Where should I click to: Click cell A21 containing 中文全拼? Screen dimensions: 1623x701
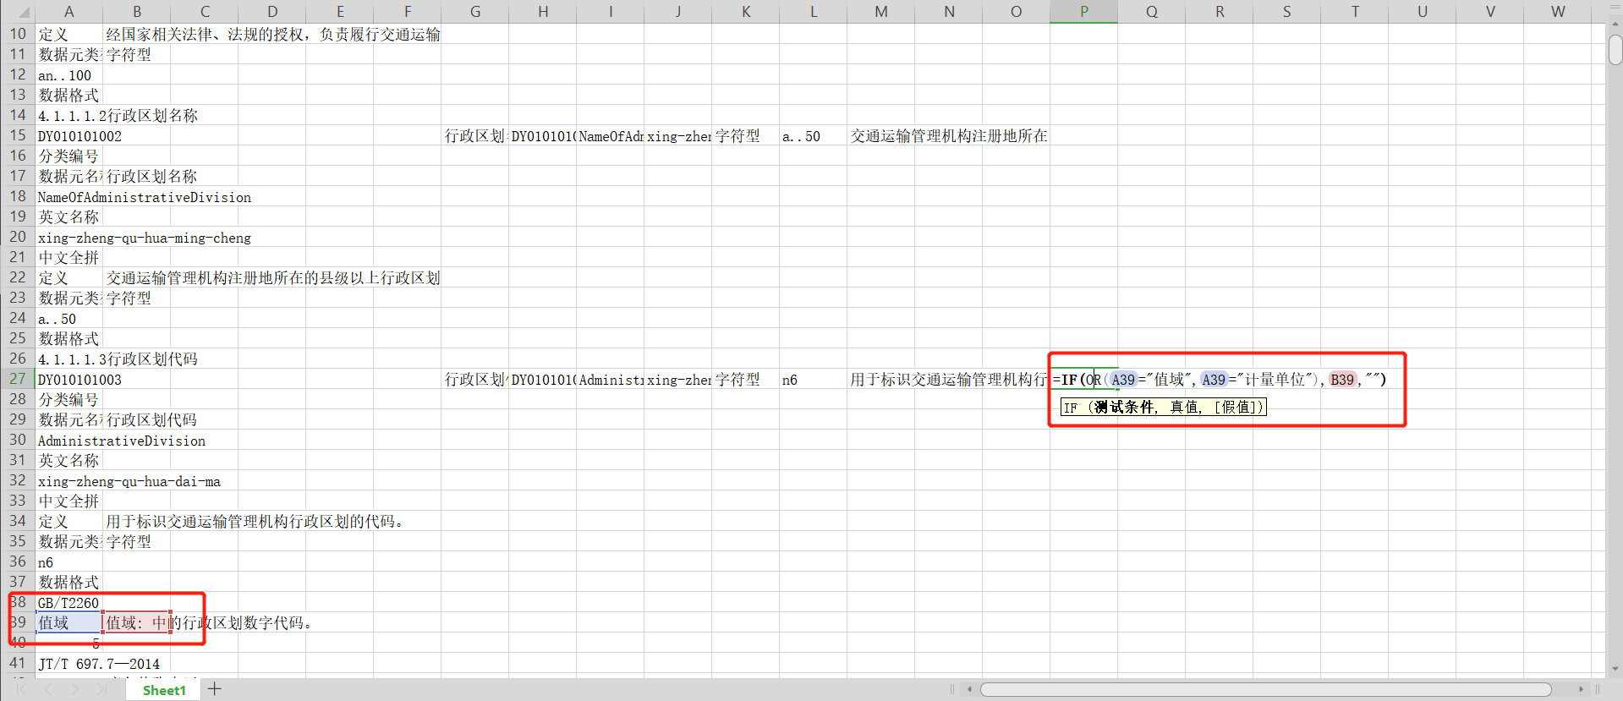tap(69, 257)
